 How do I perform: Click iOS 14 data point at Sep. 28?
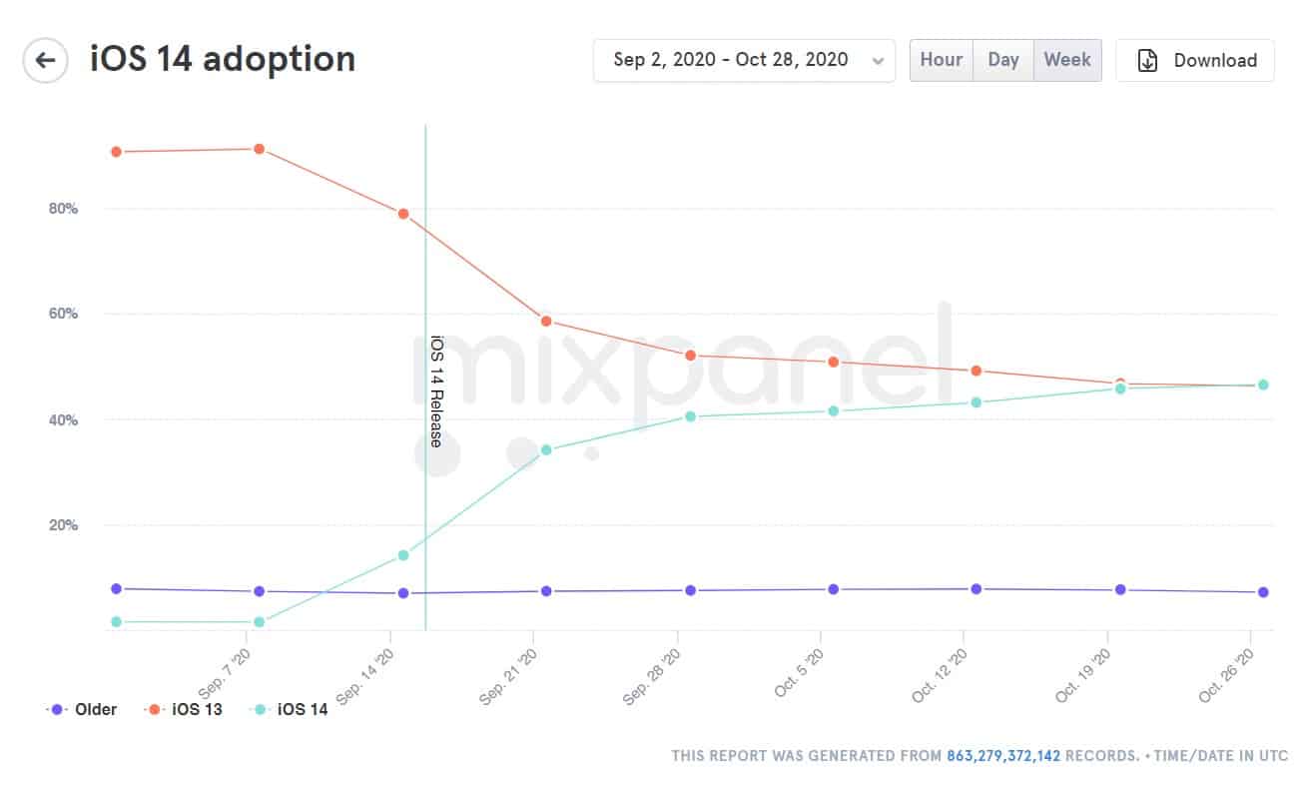point(690,415)
